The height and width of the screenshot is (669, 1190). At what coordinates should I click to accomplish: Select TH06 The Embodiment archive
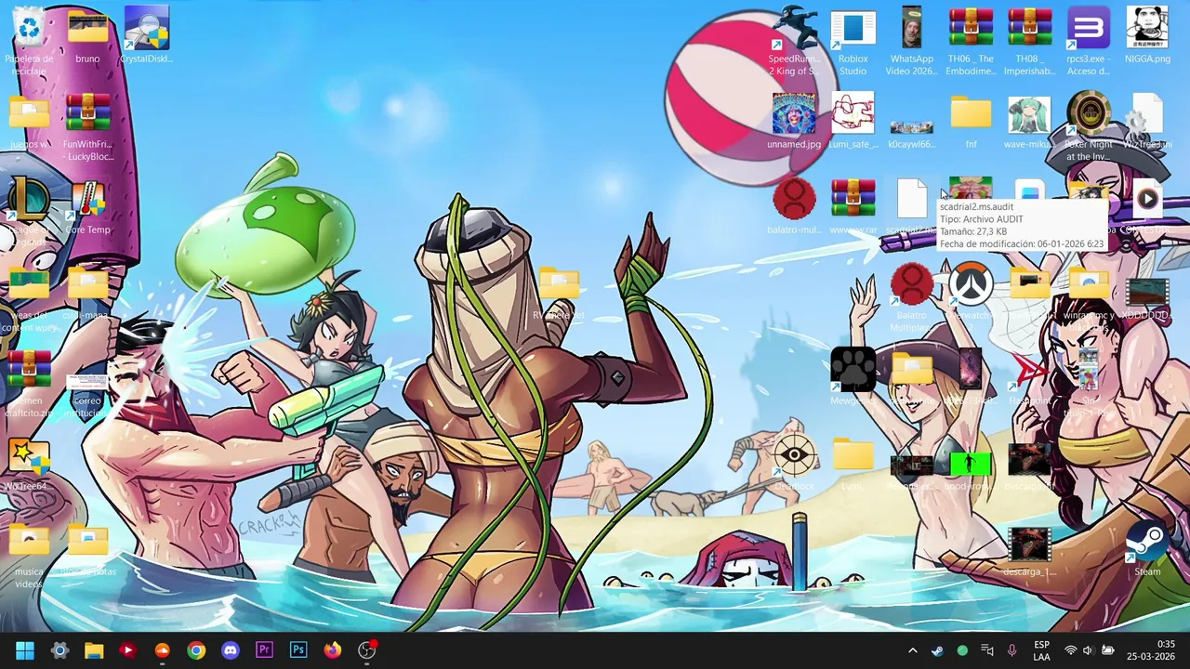pyautogui.click(x=971, y=42)
